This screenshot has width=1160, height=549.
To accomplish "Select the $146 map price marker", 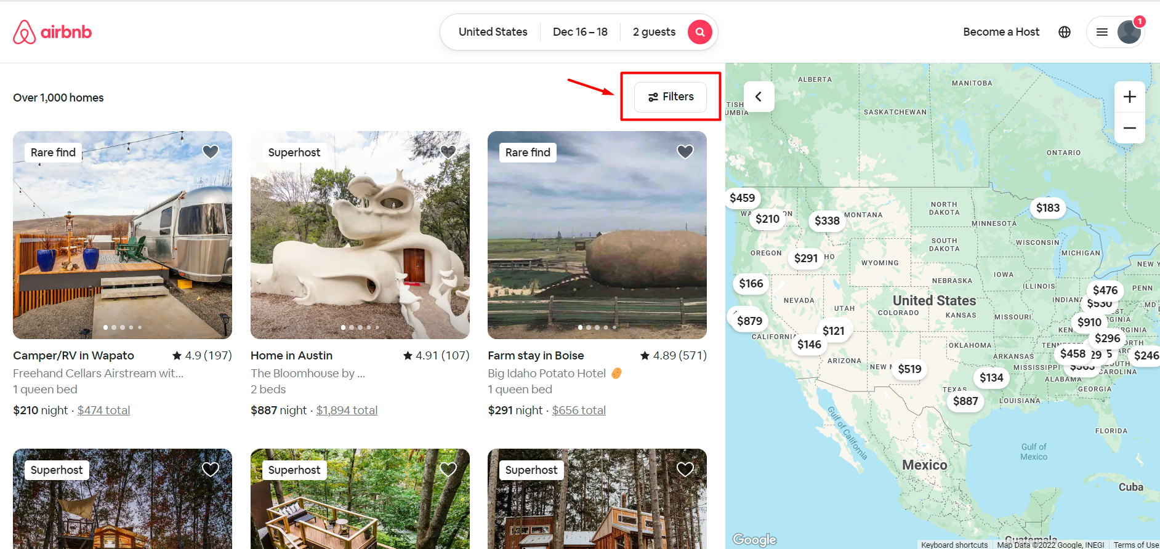I will (809, 345).
